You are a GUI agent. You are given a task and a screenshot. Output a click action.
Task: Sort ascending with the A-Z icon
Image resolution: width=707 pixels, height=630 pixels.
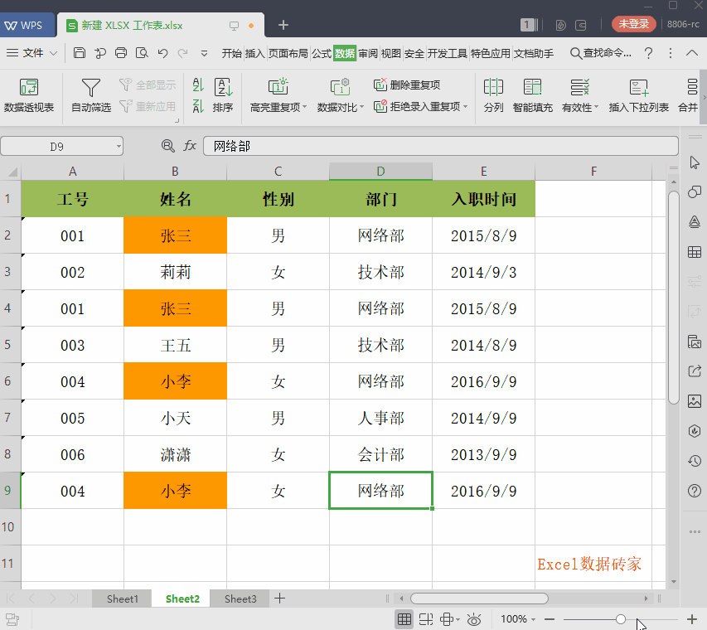click(x=198, y=85)
